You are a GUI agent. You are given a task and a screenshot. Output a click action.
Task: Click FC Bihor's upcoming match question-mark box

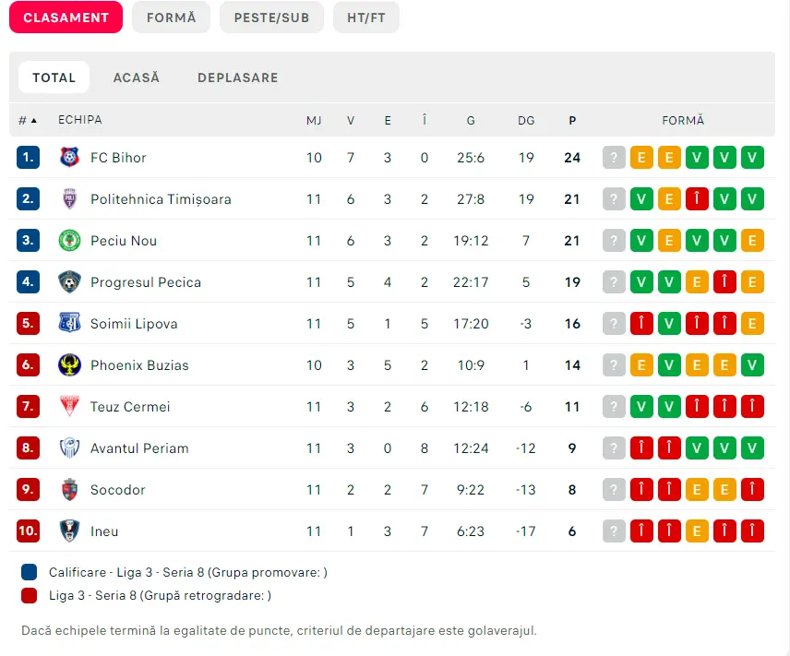614,158
